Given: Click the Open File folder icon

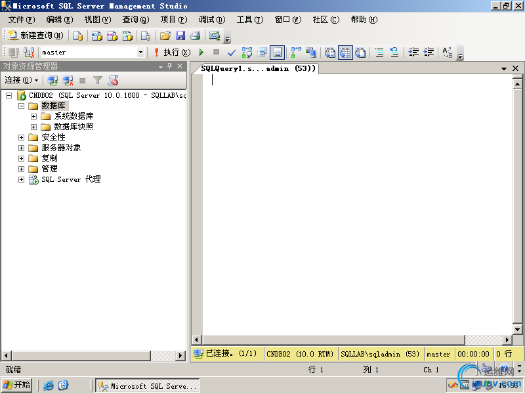Looking at the screenshot, I should tap(165, 35).
